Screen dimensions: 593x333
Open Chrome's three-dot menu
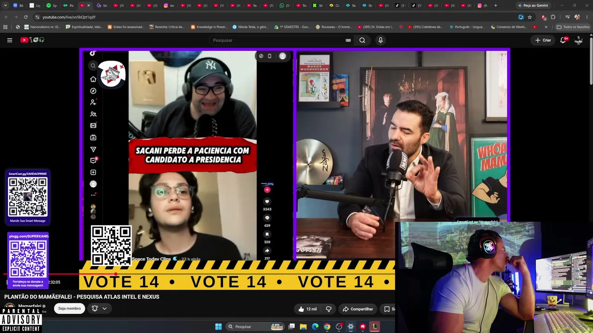(587, 17)
